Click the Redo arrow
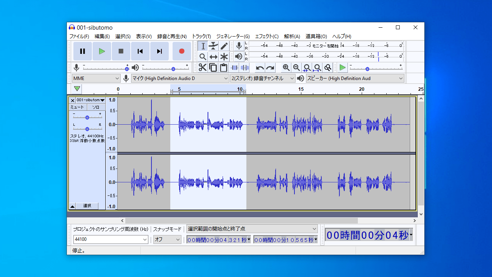The width and height of the screenshot is (492, 277). (x=271, y=68)
